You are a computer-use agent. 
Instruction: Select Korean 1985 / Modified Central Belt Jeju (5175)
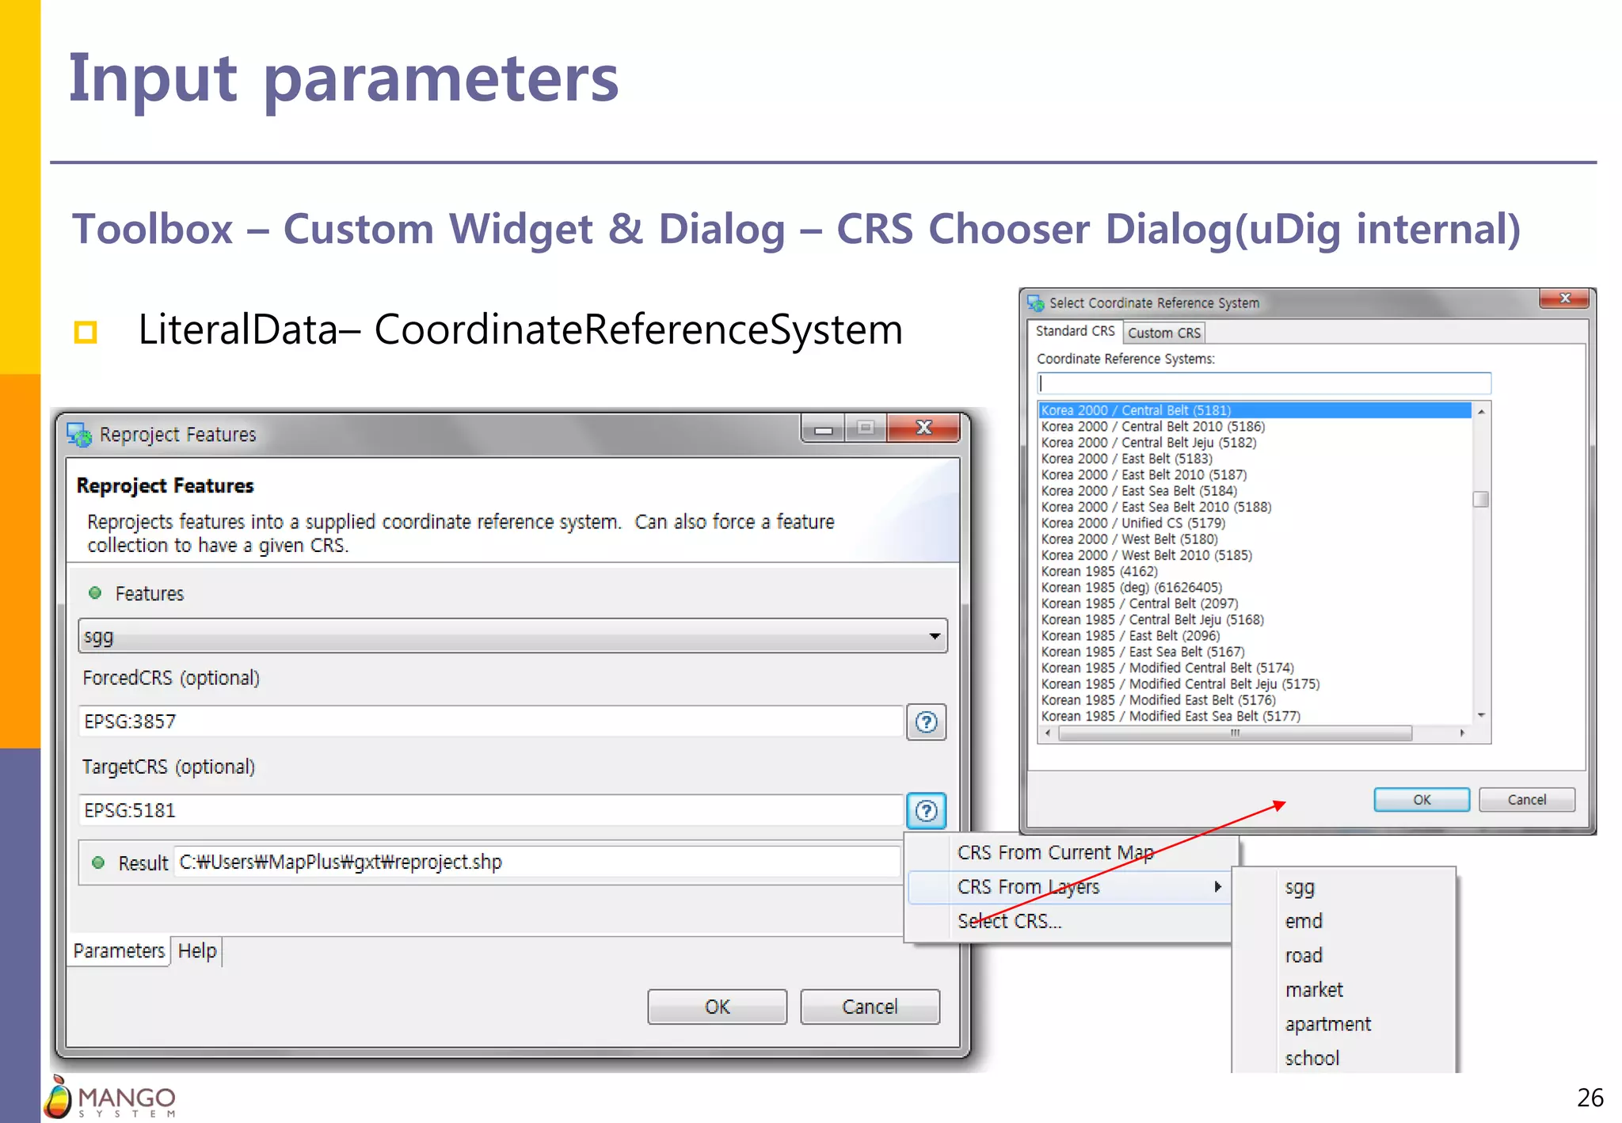pyautogui.click(x=1180, y=684)
